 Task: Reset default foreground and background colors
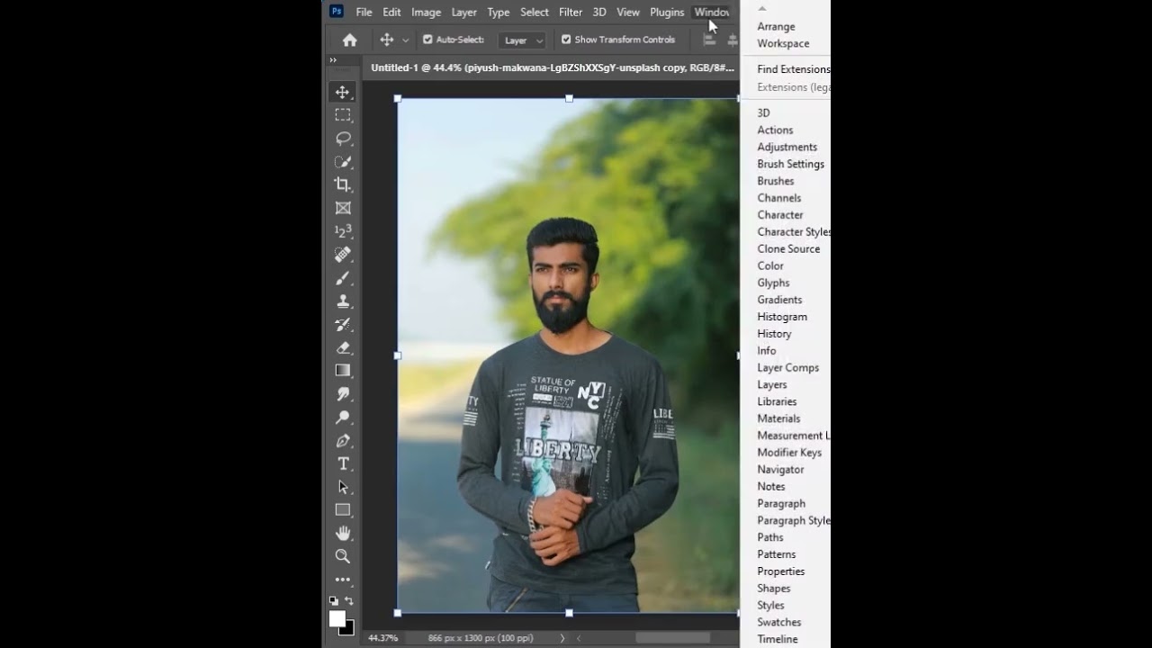click(333, 600)
